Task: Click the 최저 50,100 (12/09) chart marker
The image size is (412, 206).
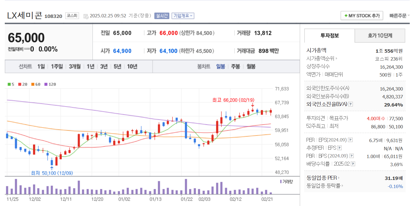Action: click(51, 173)
